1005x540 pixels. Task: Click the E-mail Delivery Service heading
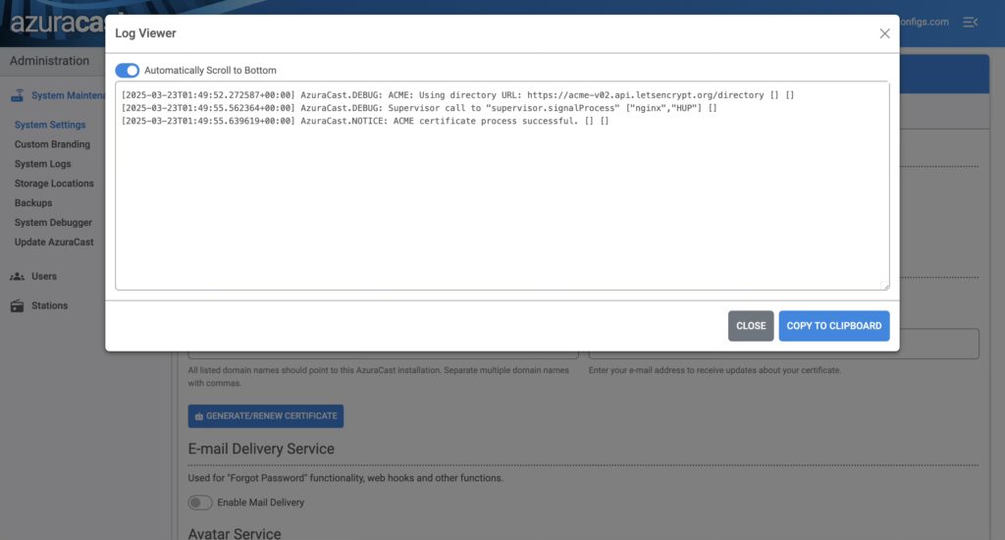(x=261, y=449)
